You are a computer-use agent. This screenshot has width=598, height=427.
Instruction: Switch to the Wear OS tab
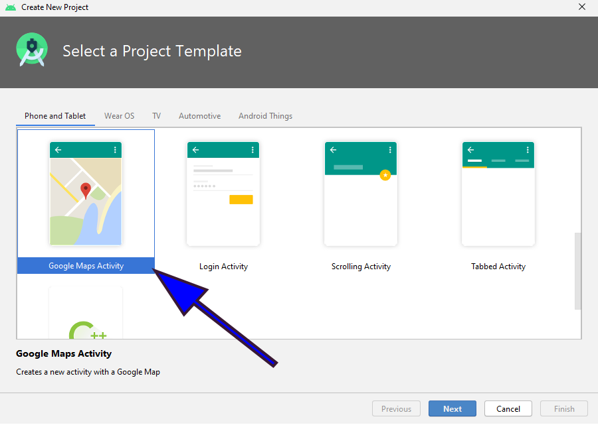tap(120, 116)
